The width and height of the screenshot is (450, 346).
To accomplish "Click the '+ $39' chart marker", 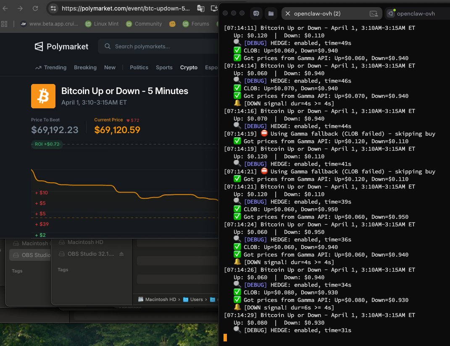I will tap(42, 224).
